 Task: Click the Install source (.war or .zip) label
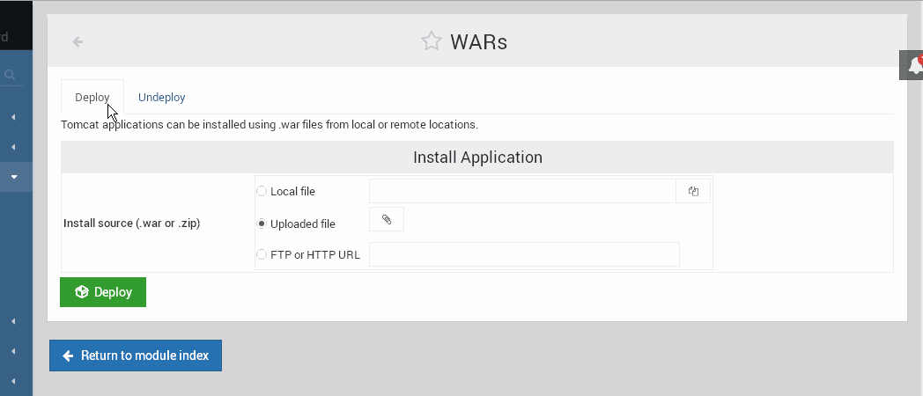point(132,224)
